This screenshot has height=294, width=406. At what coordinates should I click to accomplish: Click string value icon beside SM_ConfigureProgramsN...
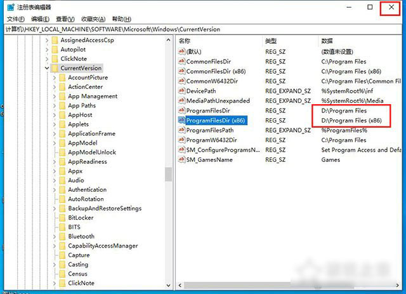pos(181,150)
